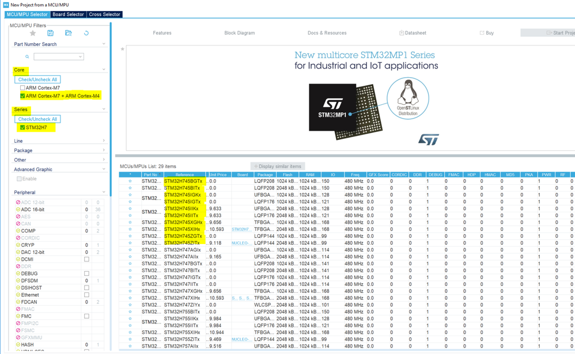
Task: Tick the DSIHOST peripheral checkbox
Action: coord(86,288)
